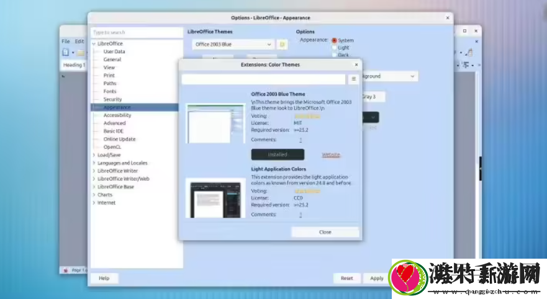This screenshot has height=299, width=547.
Task: Select Basic IDE in options tree
Action: pyautogui.click(x=114, y=131)
